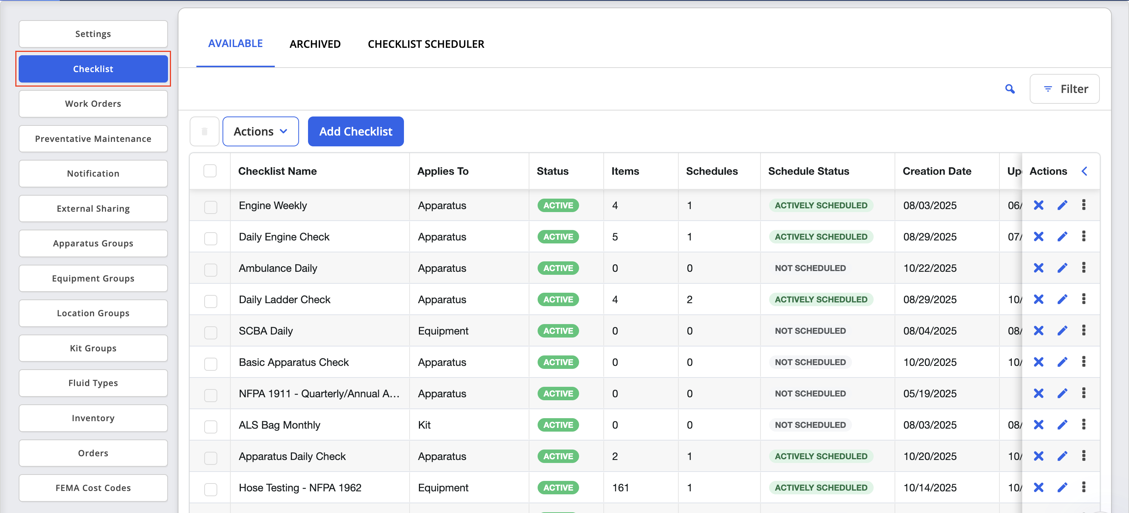Viewport: 1129px width, 513px height.
Task: Open Preventative Maintenance in the sidebar
Action: click(93, 139)
